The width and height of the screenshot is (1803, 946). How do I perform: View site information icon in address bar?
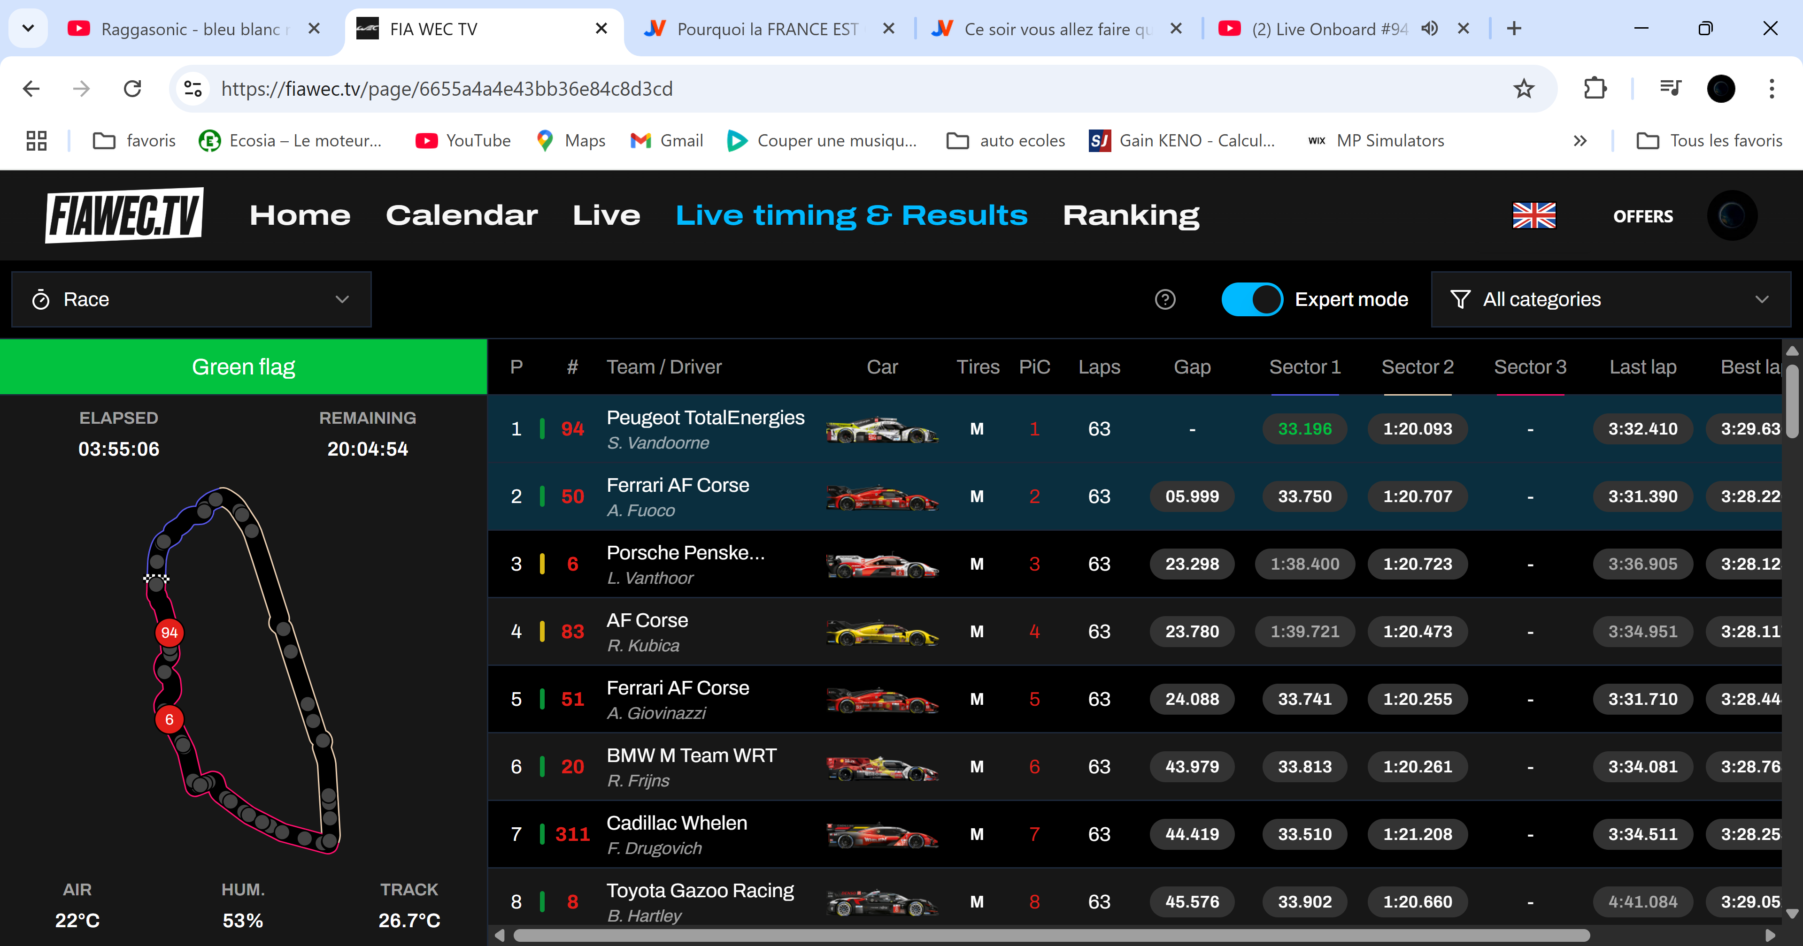[x=193, y=89]
